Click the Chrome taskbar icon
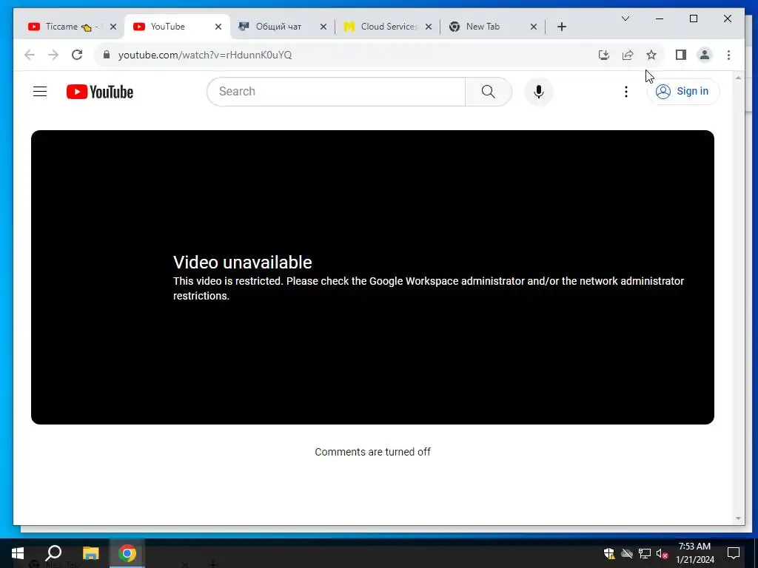The height and width of the screenshot is (568, 758). [x=127, y=553]
